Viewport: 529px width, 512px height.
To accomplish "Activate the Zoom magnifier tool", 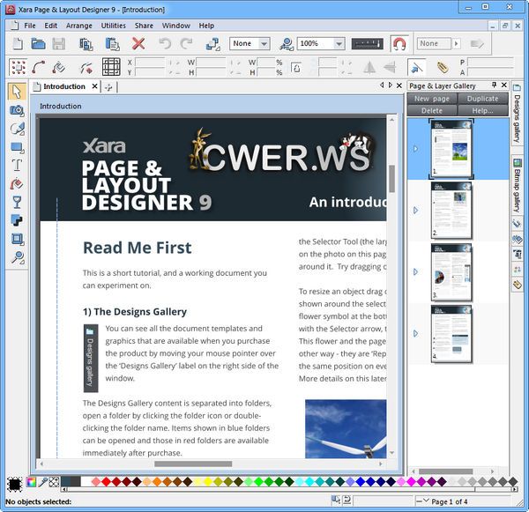I will 17,257.
